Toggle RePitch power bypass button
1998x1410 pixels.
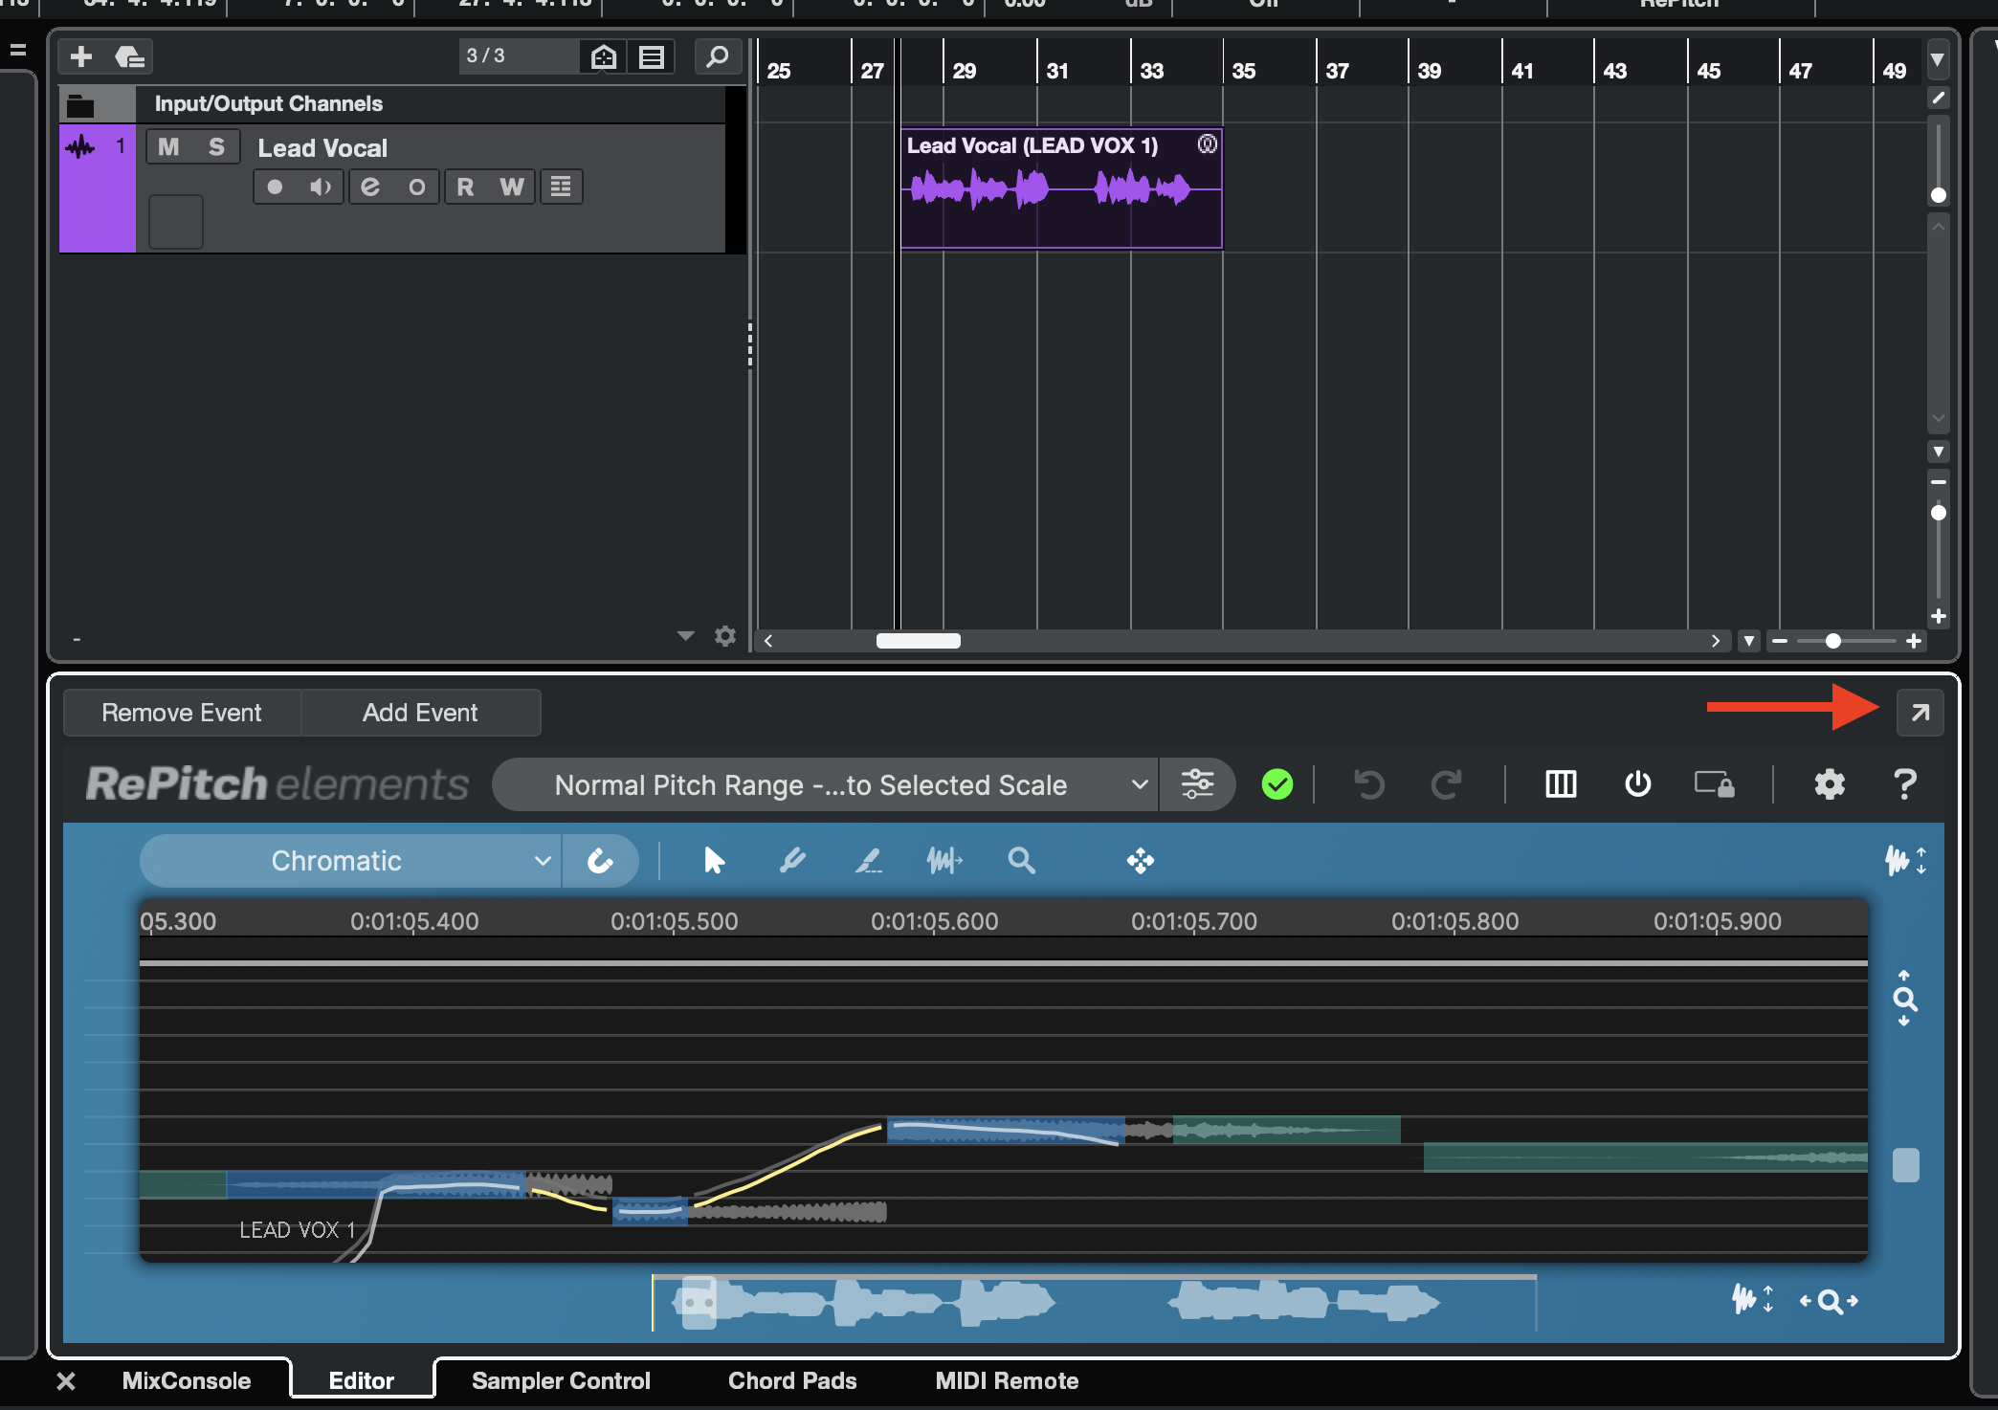pyautogui.click(x=1637, y=784)
